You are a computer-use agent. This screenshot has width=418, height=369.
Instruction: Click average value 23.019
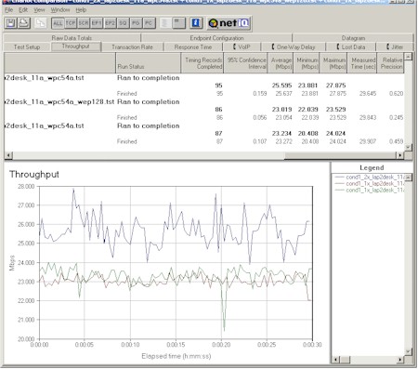[x=281, y=109]
